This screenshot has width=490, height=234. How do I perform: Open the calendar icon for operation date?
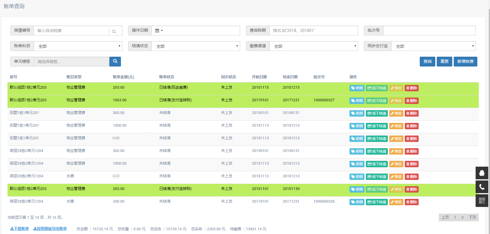coord(159,31)
